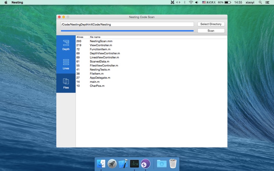Open Activity Monitor in the Dock
The image size is (274, 171).
click(134, 164)
